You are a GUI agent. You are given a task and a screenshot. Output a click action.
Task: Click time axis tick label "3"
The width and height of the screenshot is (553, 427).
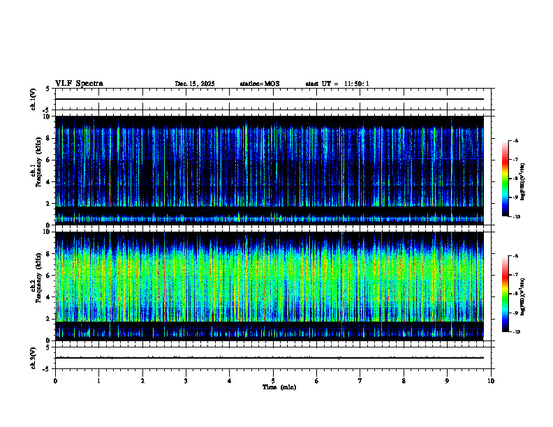186,381
